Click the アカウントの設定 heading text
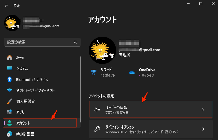The width and height of the screenshot is (218, 140). [x=101, y=96]
